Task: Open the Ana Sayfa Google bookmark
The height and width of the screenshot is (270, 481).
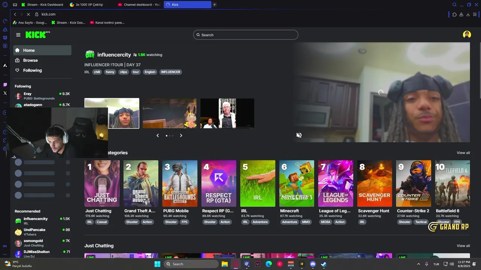Action: click(30, 22)
